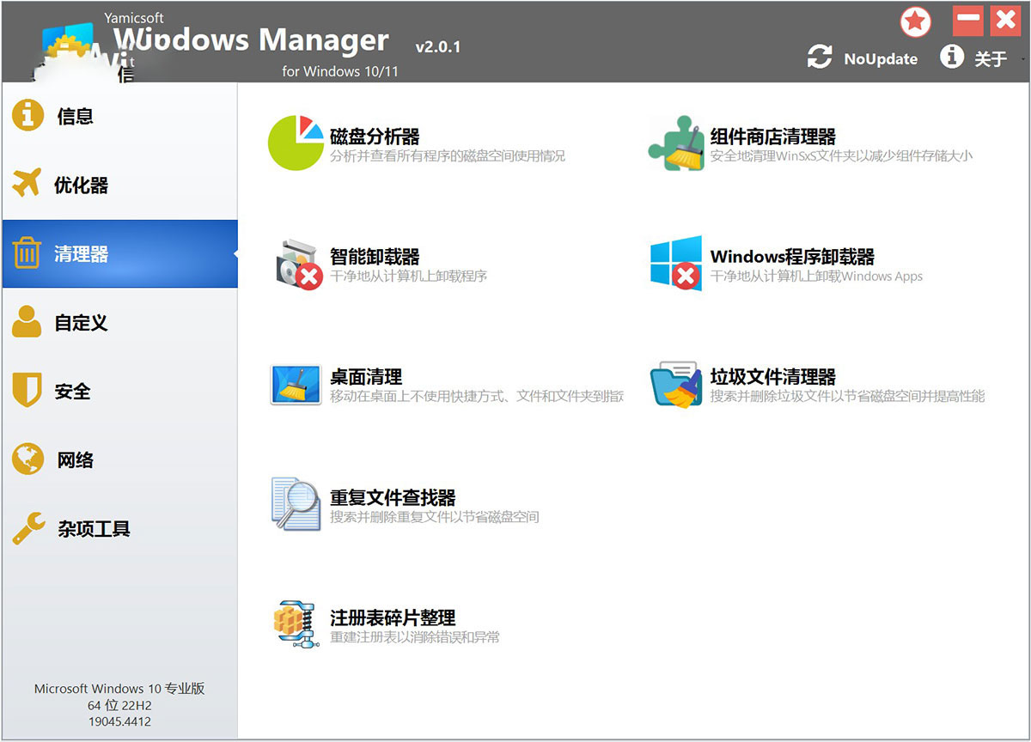
Task: Open the 重复文件查找器 magnifier icon
Action: pyautogui.click(x=296, y=504)
